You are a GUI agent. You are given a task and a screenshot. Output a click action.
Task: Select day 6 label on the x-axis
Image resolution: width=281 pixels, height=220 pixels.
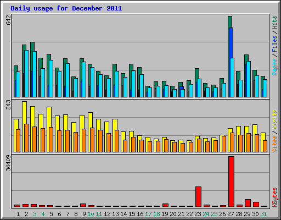tap(59, 214)
